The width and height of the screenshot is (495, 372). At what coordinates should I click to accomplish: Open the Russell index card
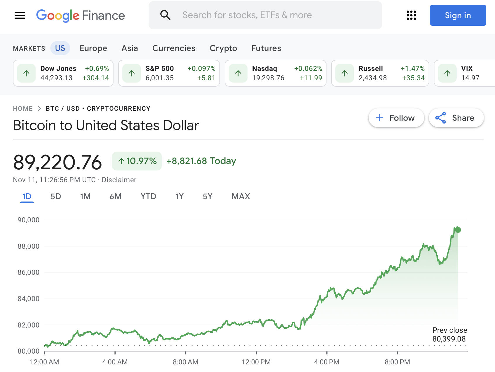coord(380,73)
